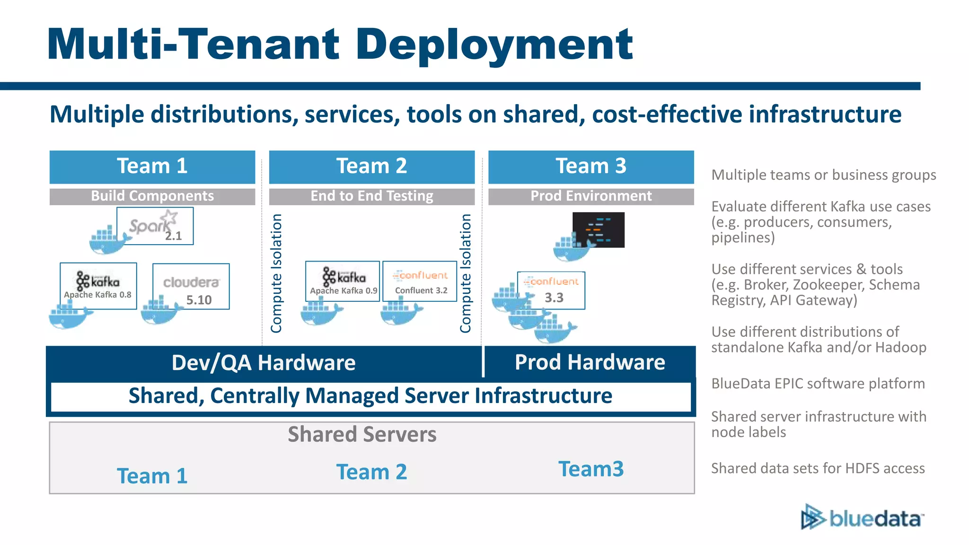Click 'Shared server infrastructure with node labels' text
This screenshot has width=969, height=545.
click(x=819, y=424)
